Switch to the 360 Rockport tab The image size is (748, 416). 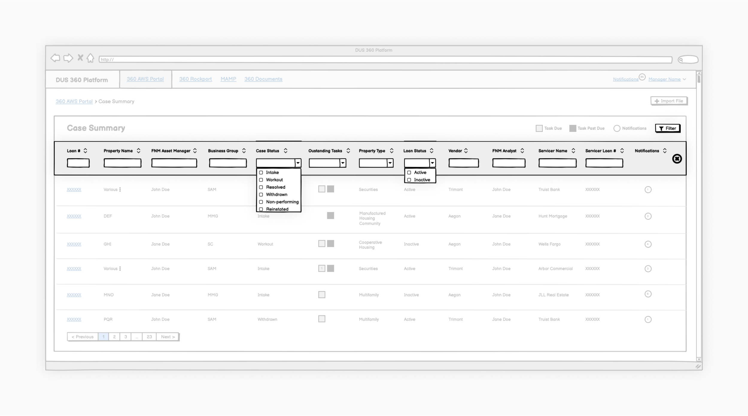195,79
